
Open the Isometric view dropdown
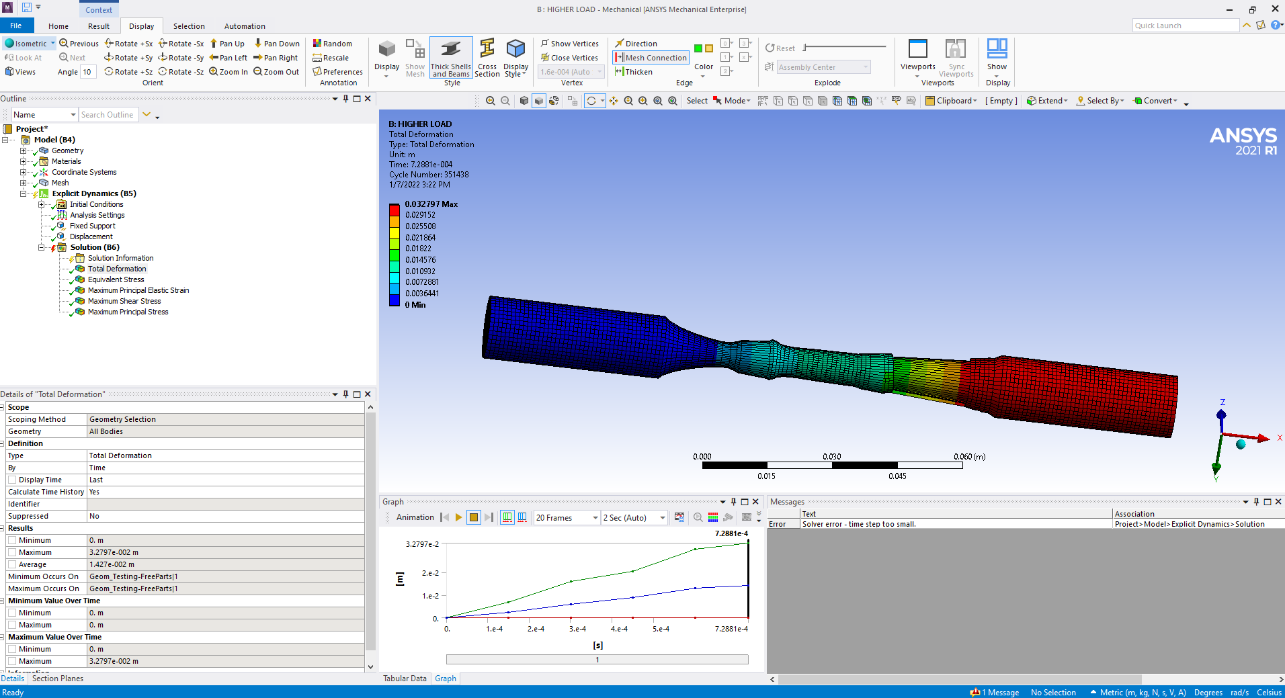52,44
